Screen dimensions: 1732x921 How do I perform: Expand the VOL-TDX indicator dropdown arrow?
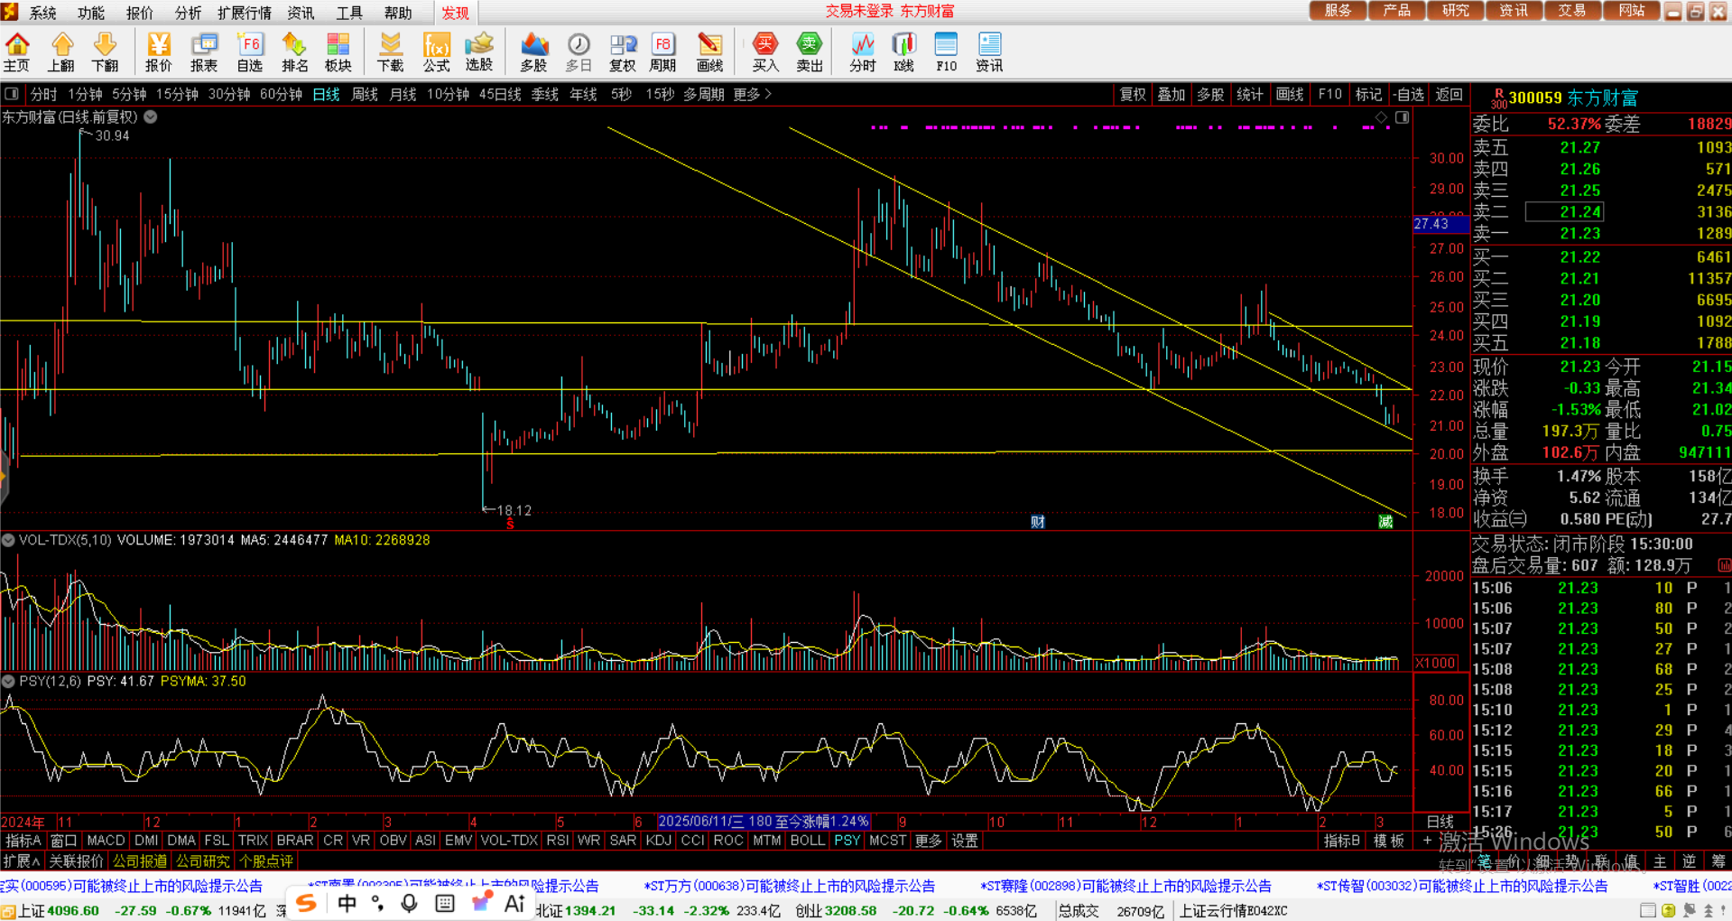(x=8, y=540)
